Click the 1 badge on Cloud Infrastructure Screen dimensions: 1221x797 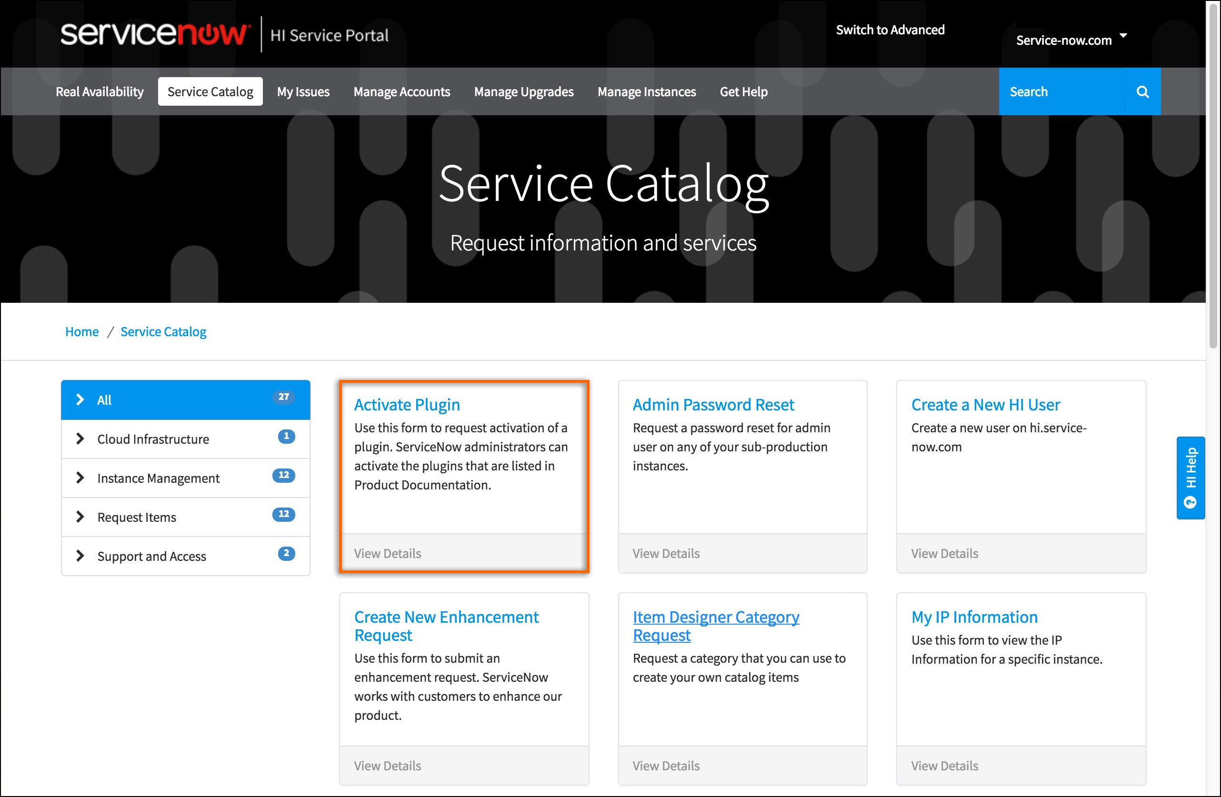286,436
